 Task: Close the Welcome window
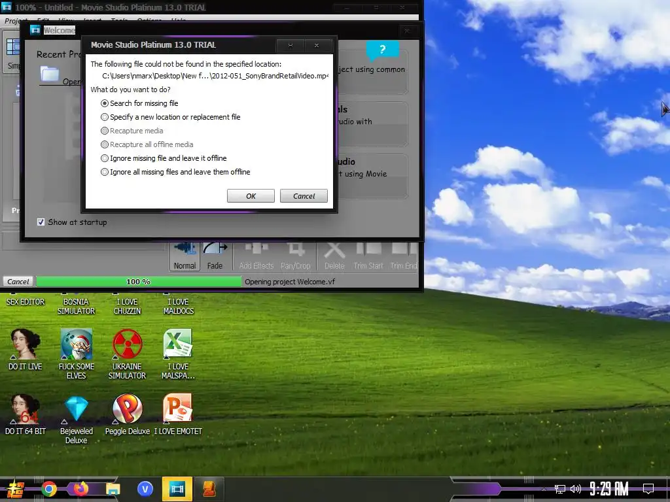point(407,31)
